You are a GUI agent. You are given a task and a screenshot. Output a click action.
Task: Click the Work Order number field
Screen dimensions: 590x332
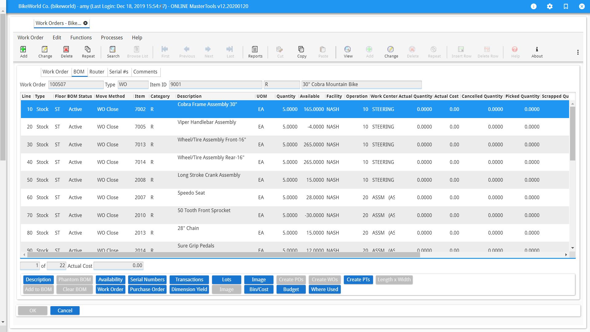pyautogui.click(x=76, y=84)
